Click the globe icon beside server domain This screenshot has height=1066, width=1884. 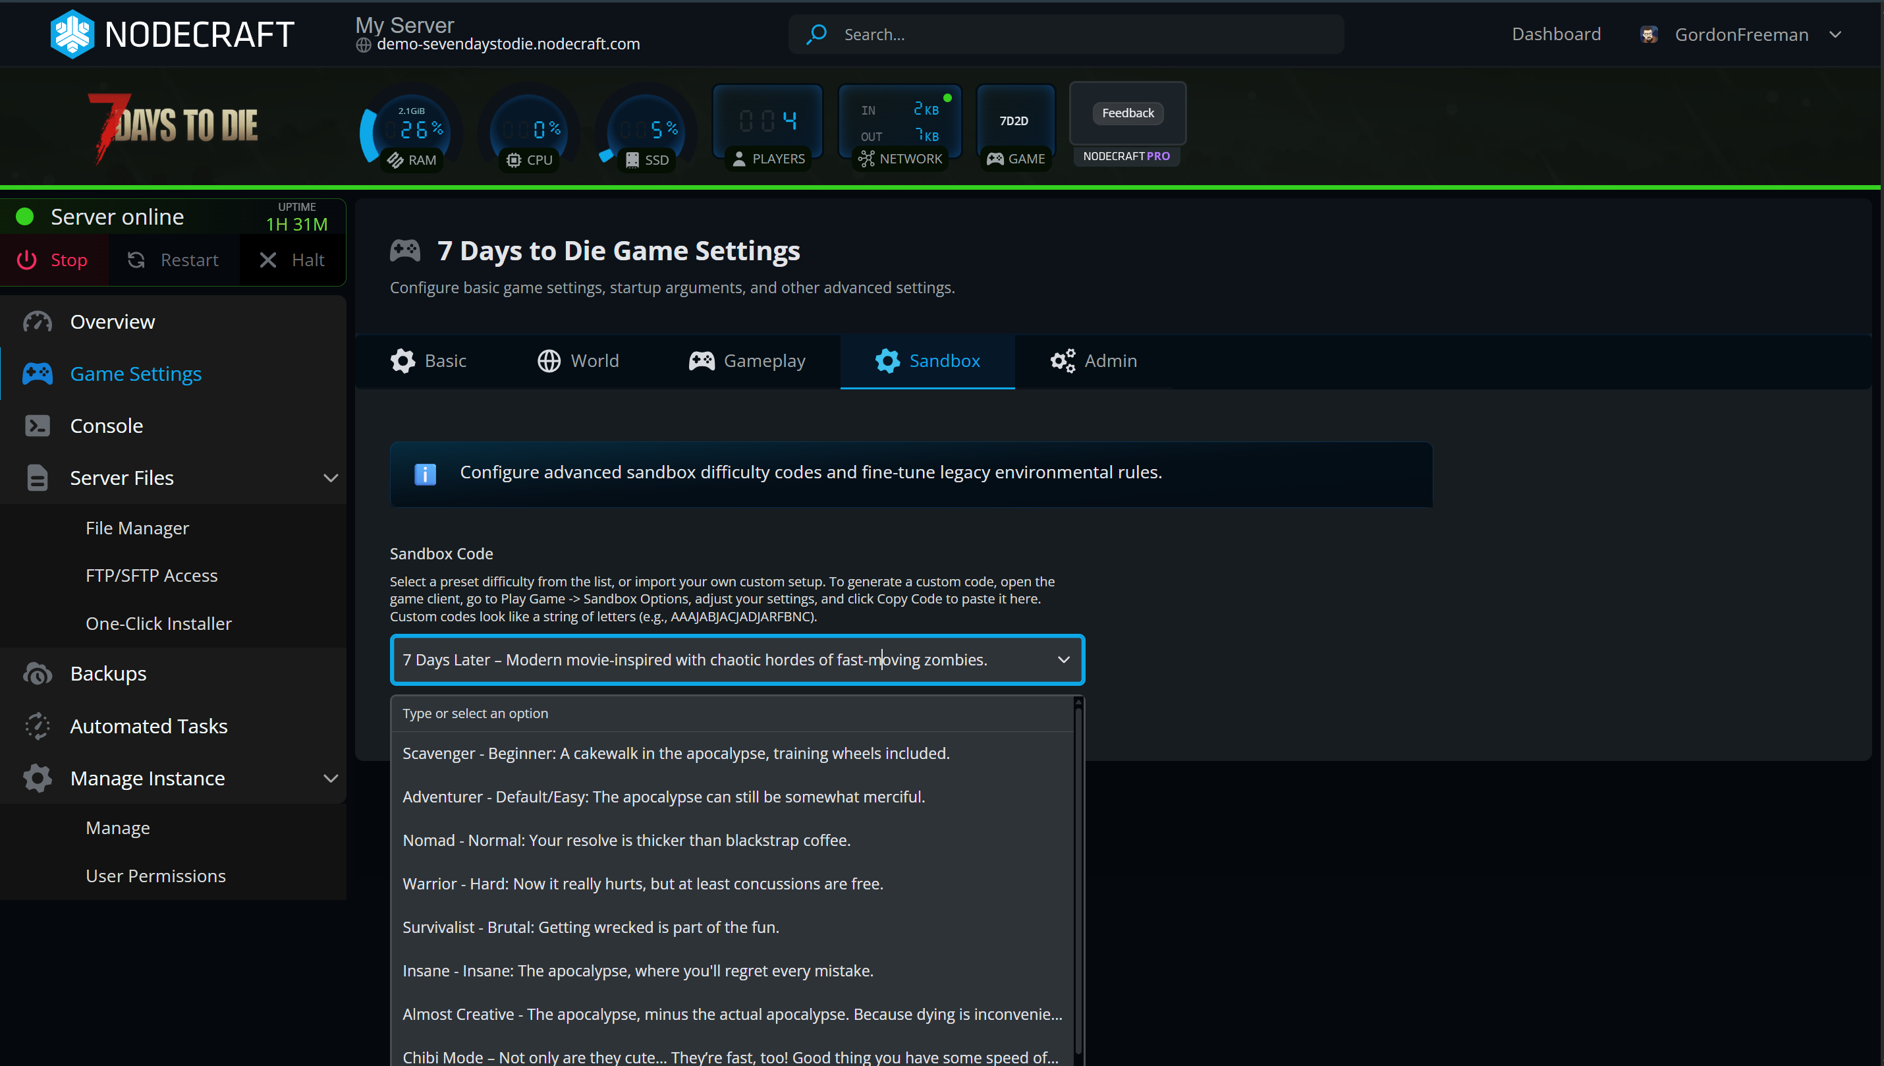pyautogui.click(x=364, y=45)
